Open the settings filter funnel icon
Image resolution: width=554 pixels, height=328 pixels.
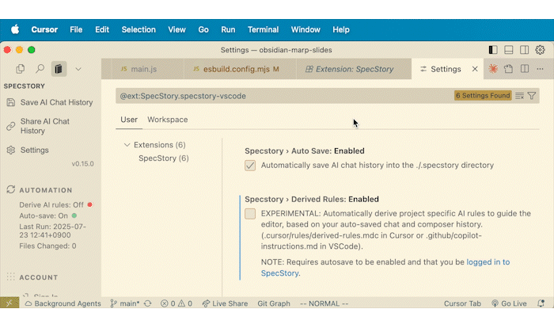[x=531, y=96]
